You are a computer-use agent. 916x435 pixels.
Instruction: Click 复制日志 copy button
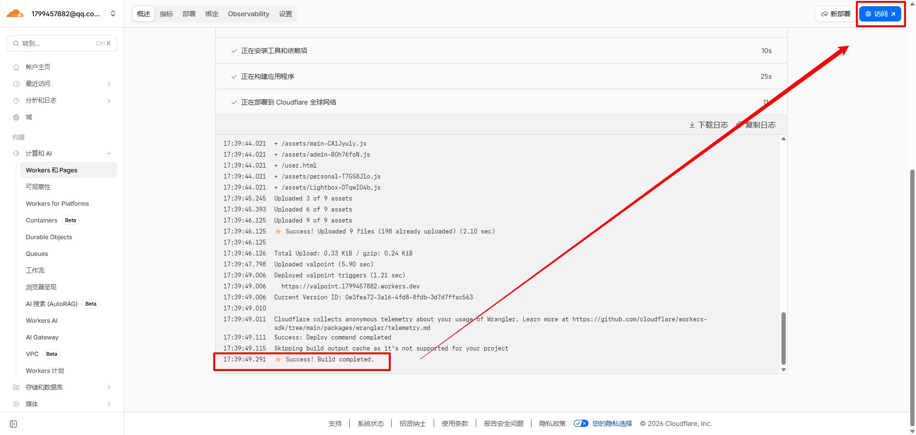pos(756,125)
